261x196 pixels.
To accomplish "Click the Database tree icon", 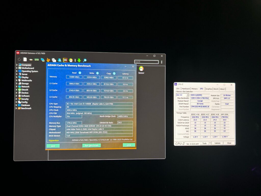I will (x=19, y=105).
